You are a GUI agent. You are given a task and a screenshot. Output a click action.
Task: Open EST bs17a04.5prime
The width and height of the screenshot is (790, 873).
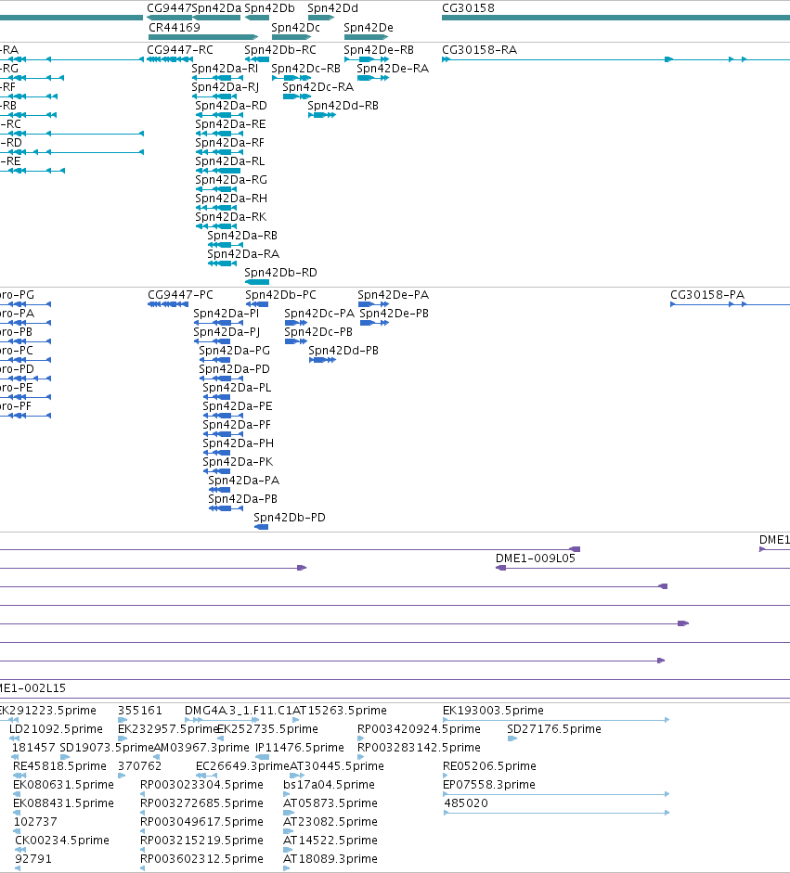pyautogui.click(x=286, y=794)
